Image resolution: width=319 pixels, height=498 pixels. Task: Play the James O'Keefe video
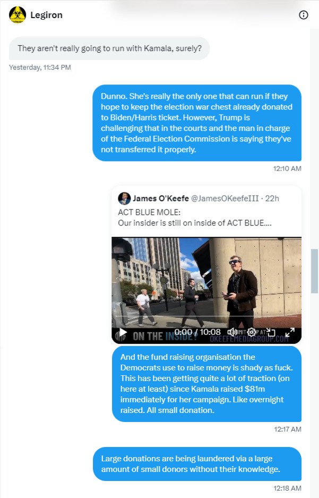pyautogui.click(x=123, y=333)
